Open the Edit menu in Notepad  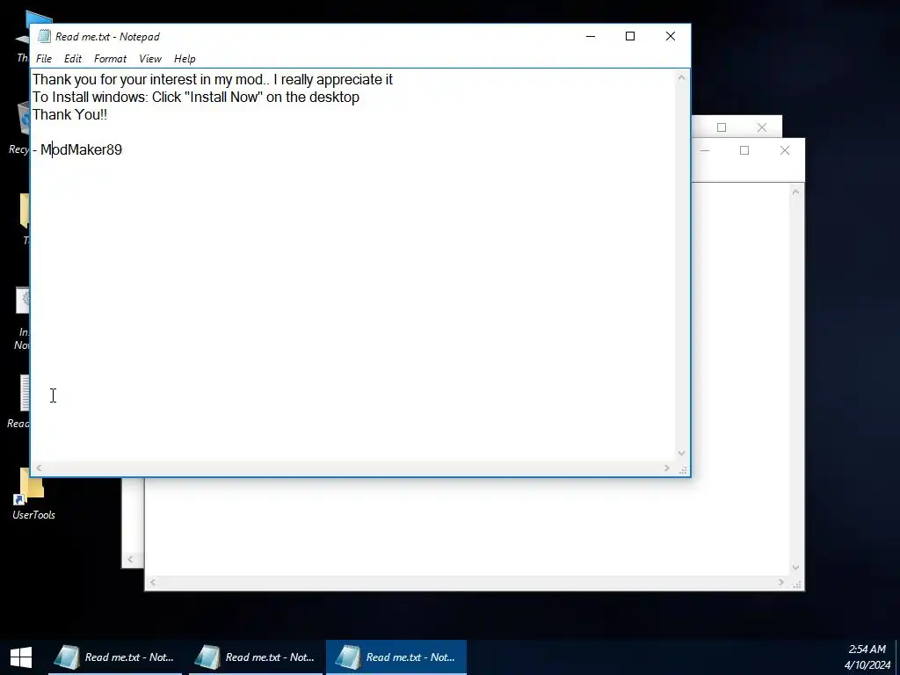coord(72,59)
